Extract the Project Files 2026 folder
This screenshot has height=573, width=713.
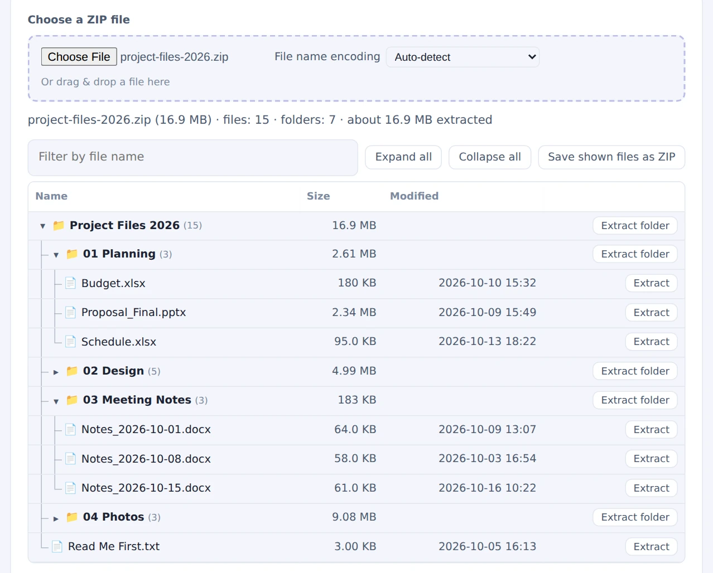[x=635, y=226]
